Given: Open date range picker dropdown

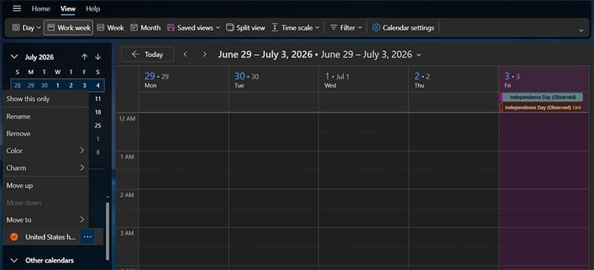Looking at the screenshot, I should (x=419, y=55).
